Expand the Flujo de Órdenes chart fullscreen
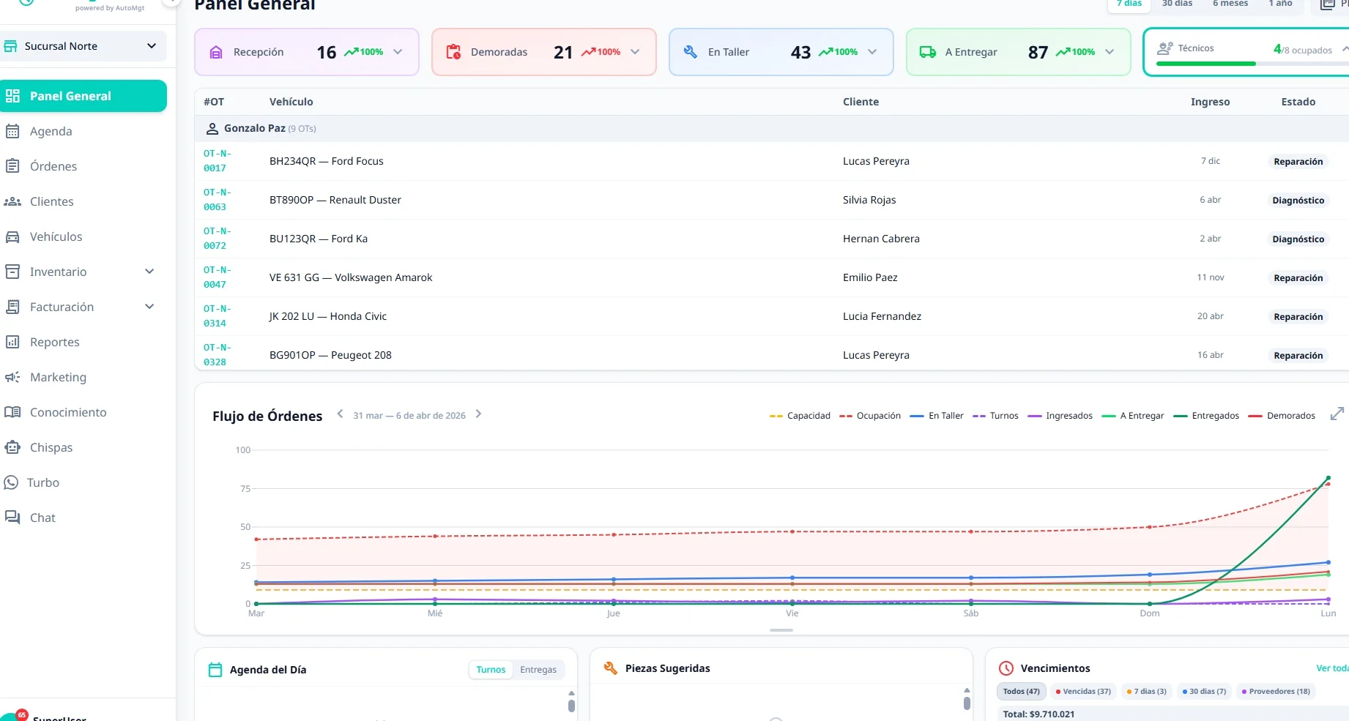 click(x=1337, y=414)
